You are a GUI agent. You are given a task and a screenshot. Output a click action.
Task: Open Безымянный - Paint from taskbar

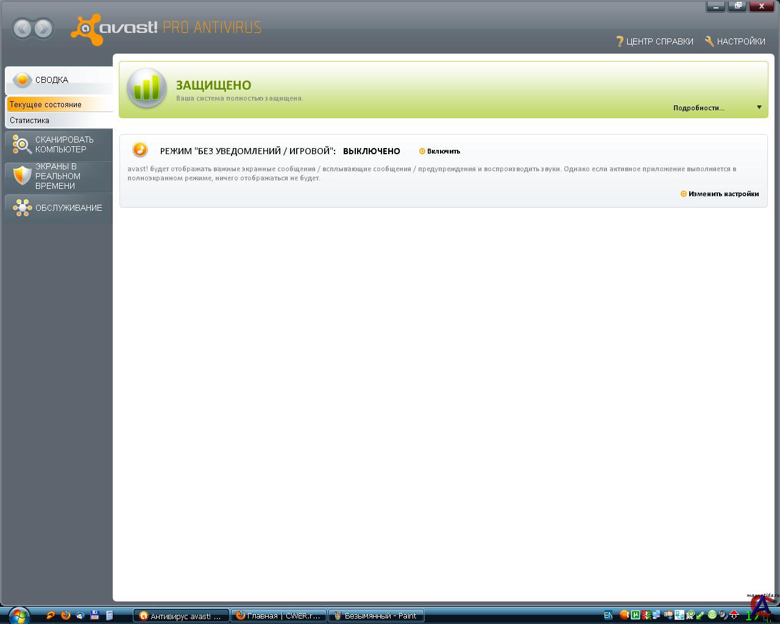click(375, 615)
